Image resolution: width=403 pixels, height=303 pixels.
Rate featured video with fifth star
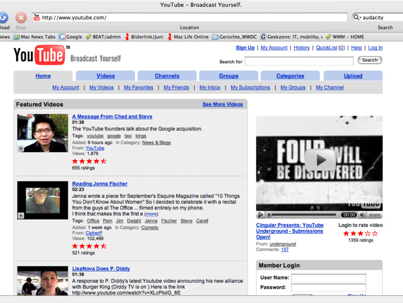[375, 233]
